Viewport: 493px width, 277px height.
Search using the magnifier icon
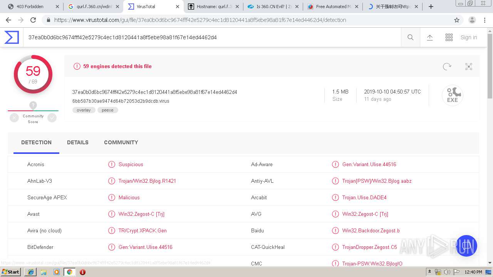(411, 37)
